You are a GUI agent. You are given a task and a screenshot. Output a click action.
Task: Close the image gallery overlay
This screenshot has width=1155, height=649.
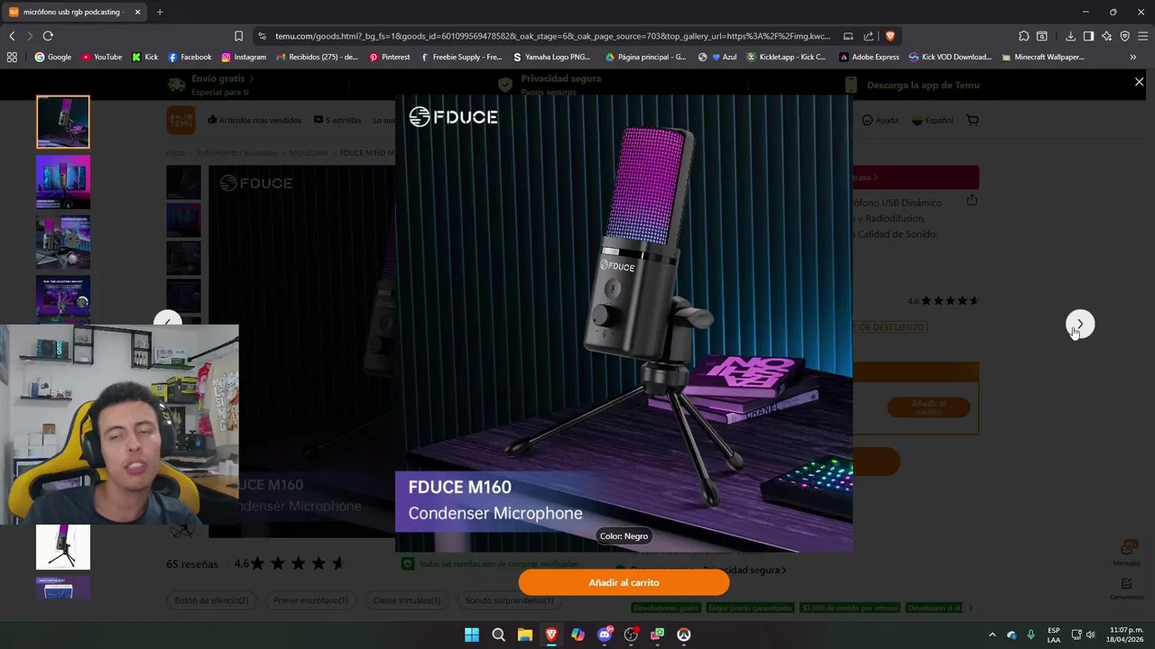click(1139, 82)
